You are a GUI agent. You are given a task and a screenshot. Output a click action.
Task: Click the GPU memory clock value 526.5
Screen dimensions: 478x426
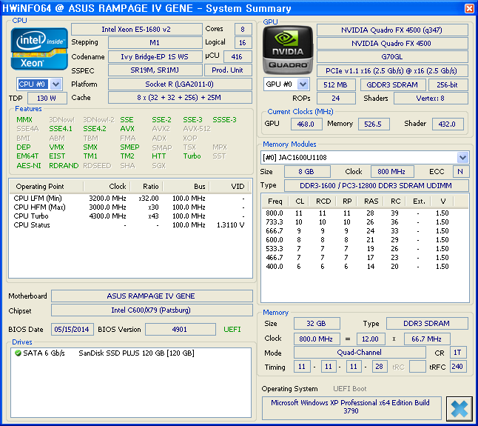coord(374,124)
